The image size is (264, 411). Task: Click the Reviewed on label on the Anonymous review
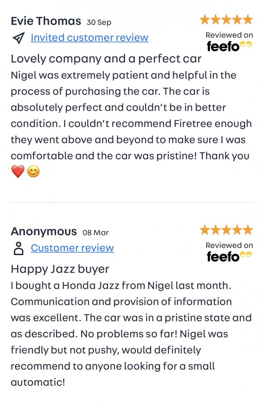click(x=229, y=245)
